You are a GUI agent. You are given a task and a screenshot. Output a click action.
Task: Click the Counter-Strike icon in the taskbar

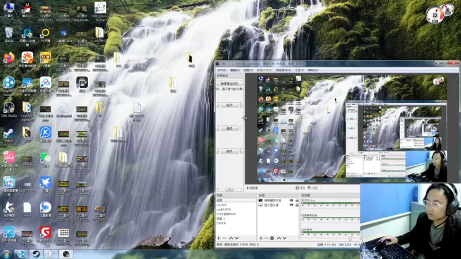click(x=51, y=254)
